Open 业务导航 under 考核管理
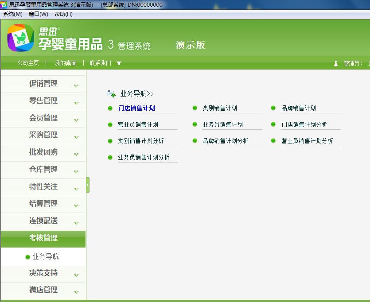Image resolution: width=370 pixels, height=302 pixels. click(46, 257)
